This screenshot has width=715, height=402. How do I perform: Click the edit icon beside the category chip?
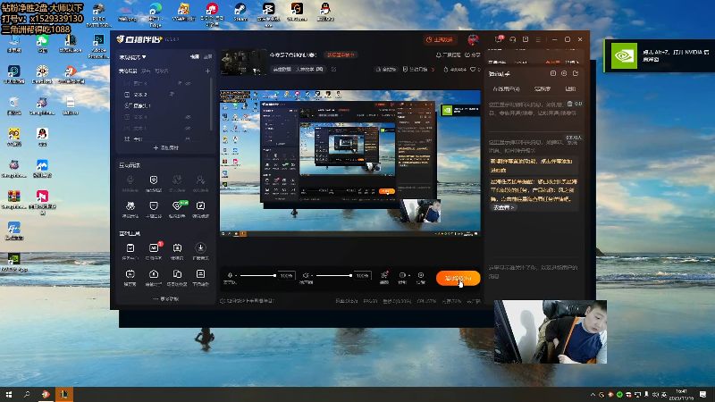[333, 70]
